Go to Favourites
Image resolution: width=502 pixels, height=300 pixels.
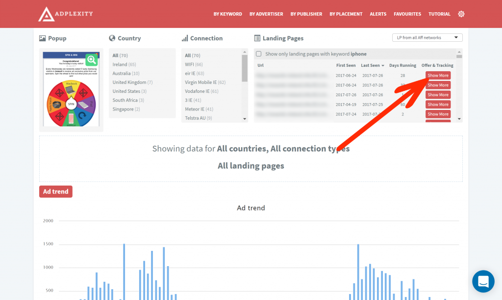407,14
